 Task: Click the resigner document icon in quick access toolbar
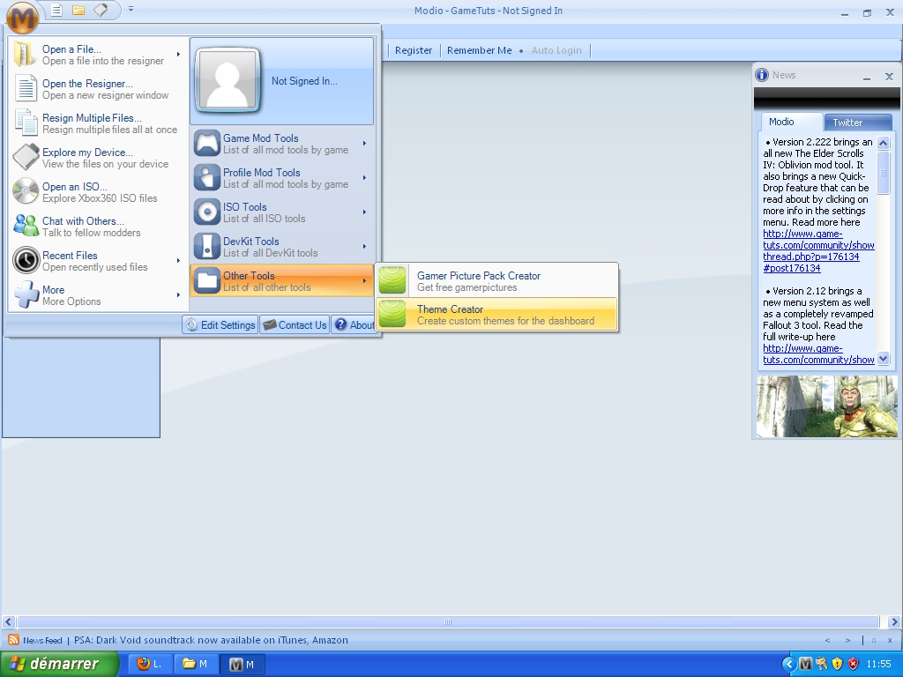pyautogui.click(x=56, y=10)
